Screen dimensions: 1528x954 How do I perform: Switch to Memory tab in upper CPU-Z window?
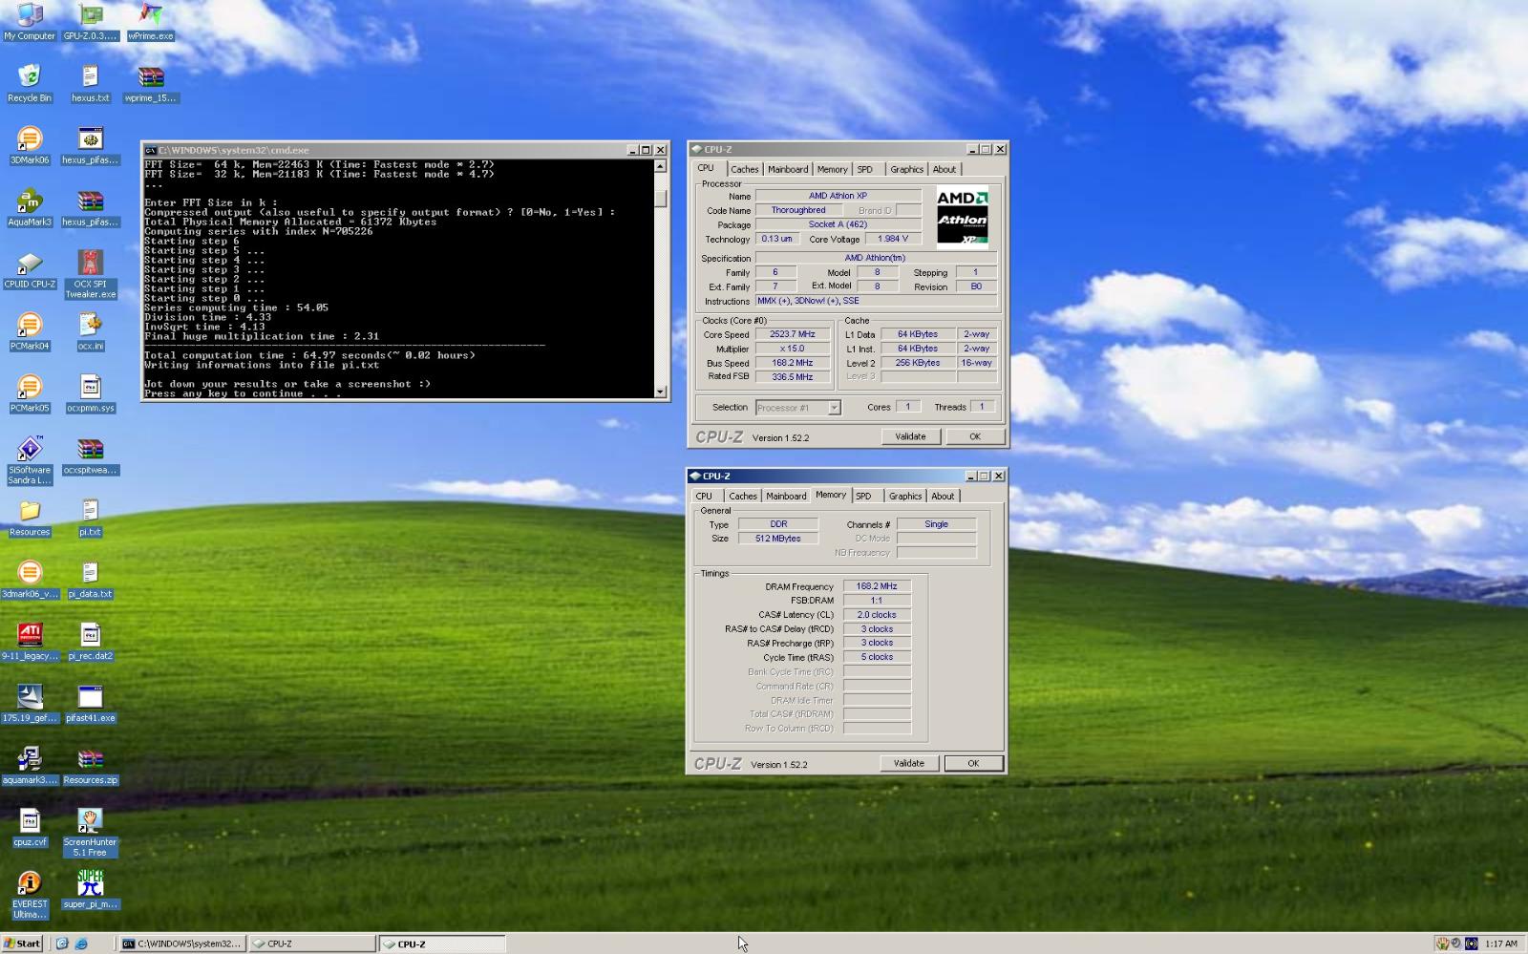coord(832,169)
